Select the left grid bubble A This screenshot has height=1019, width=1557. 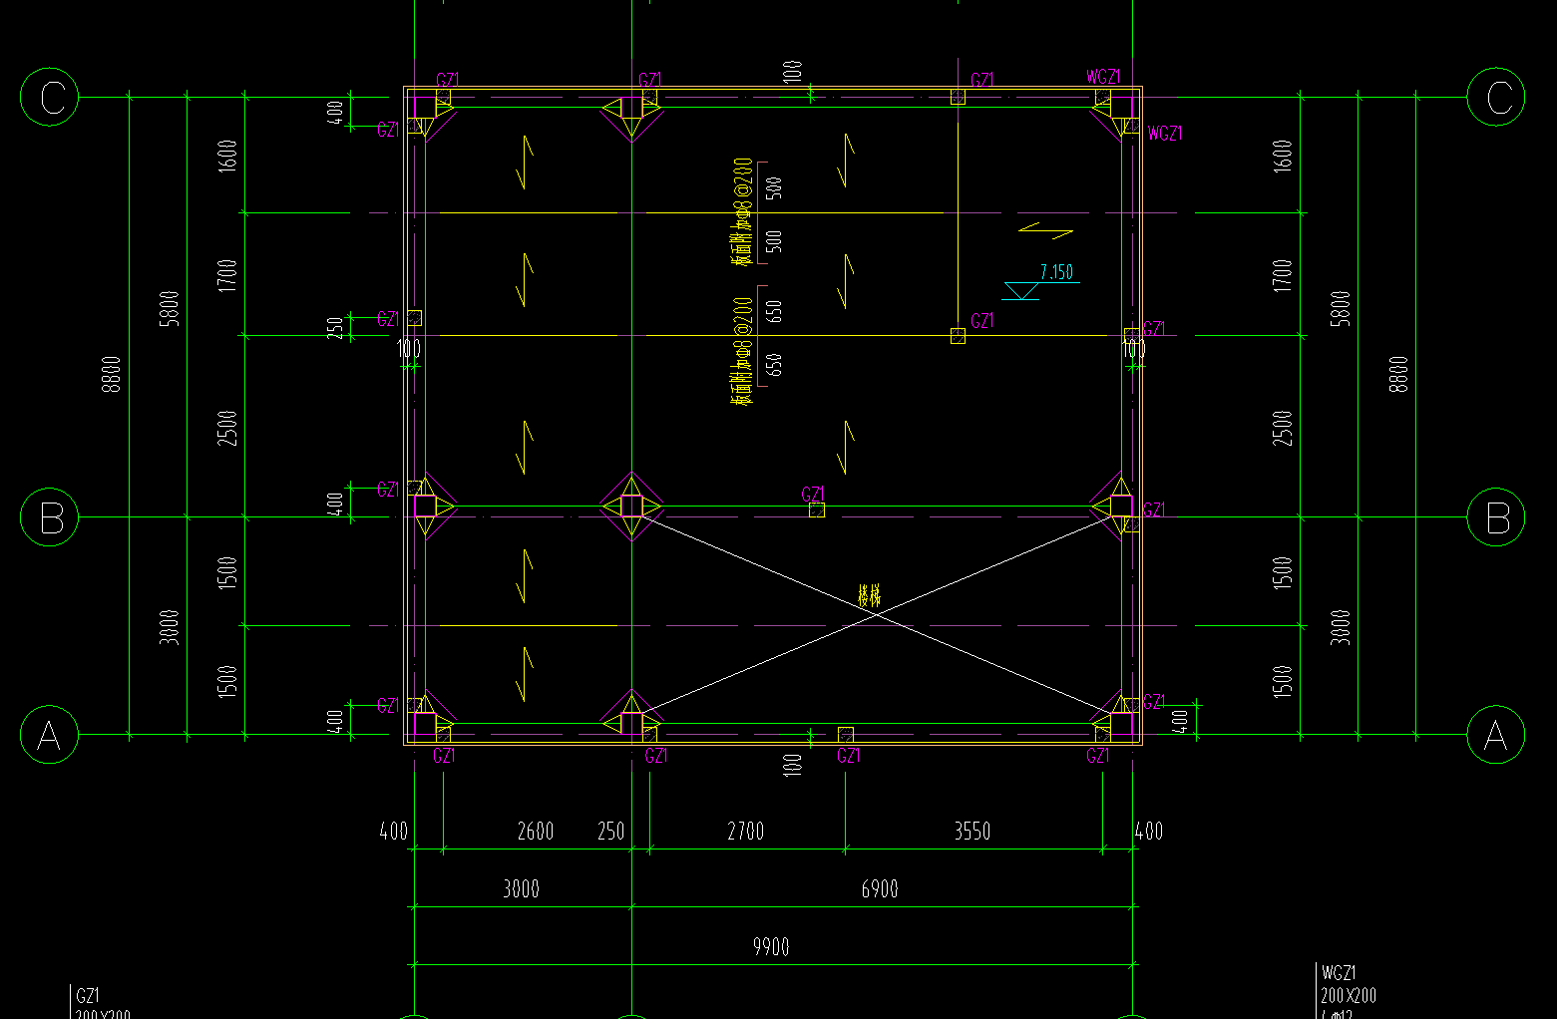50,735
